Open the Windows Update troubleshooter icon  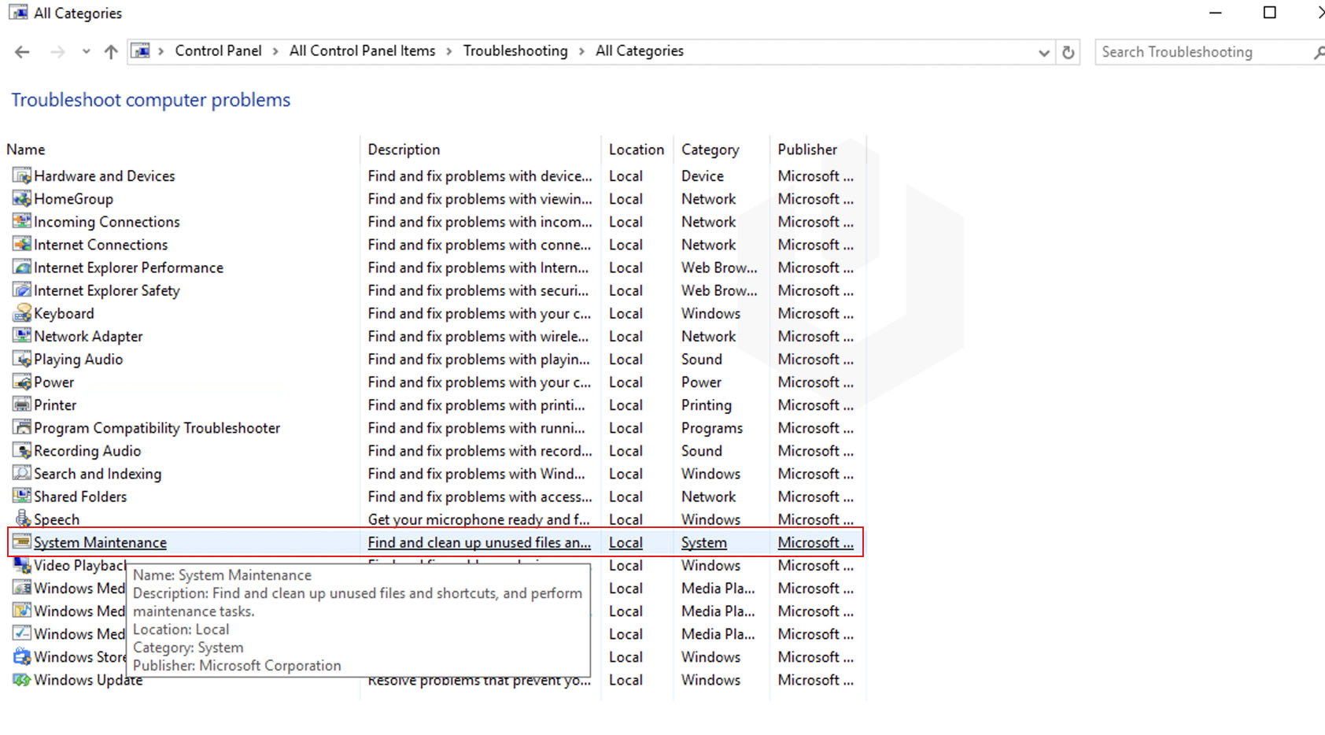click(x=21, y=679)
